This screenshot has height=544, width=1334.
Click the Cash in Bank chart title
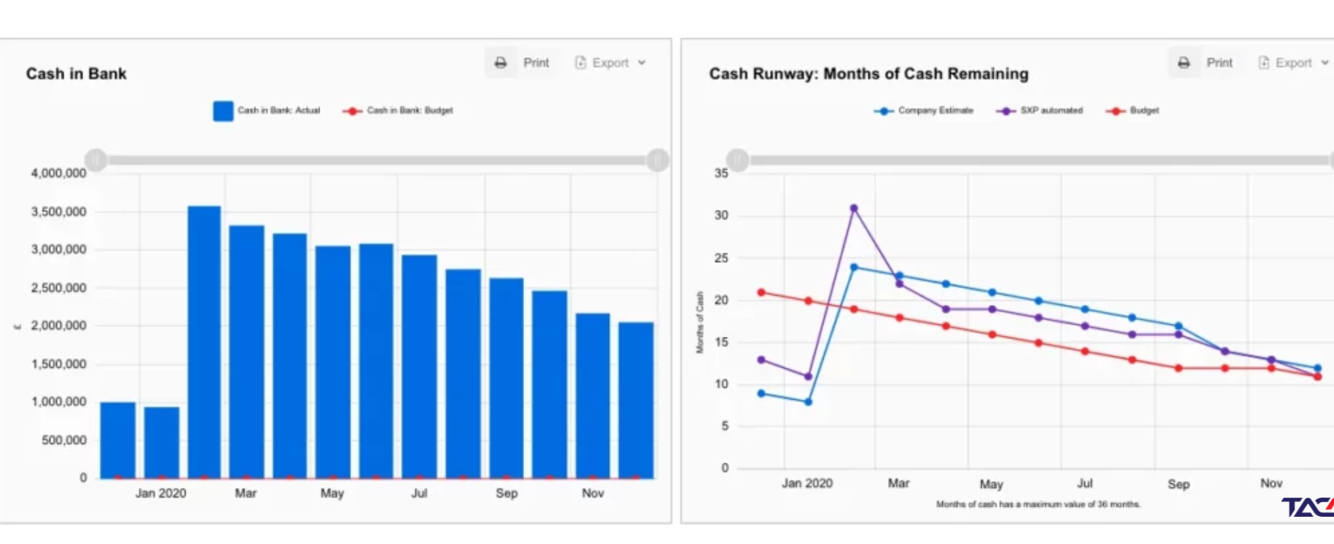click(76, 74)
